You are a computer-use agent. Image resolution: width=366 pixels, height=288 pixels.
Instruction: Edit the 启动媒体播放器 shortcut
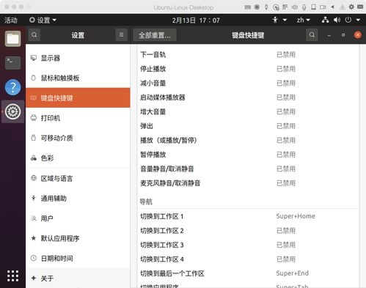248,97
